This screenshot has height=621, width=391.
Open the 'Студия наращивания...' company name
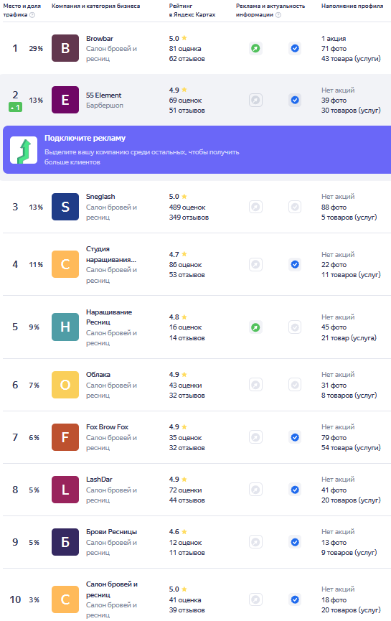(111, 254)
